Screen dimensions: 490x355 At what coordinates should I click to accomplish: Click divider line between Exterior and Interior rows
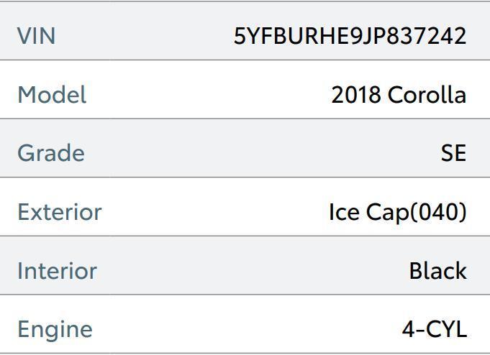click(245, 236)
